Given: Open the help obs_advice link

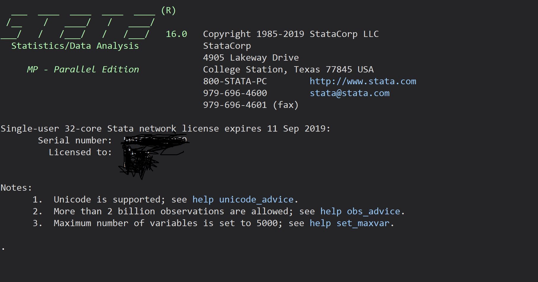Looking at the screenshot, I should pos(360,211).
